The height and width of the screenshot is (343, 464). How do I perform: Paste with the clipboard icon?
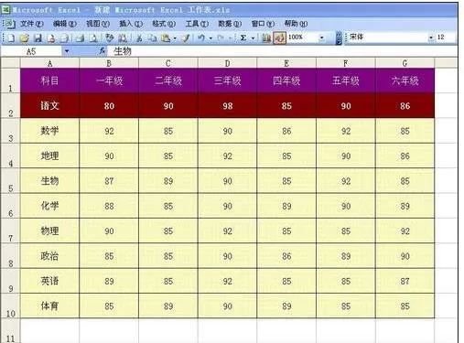(166, 38)
